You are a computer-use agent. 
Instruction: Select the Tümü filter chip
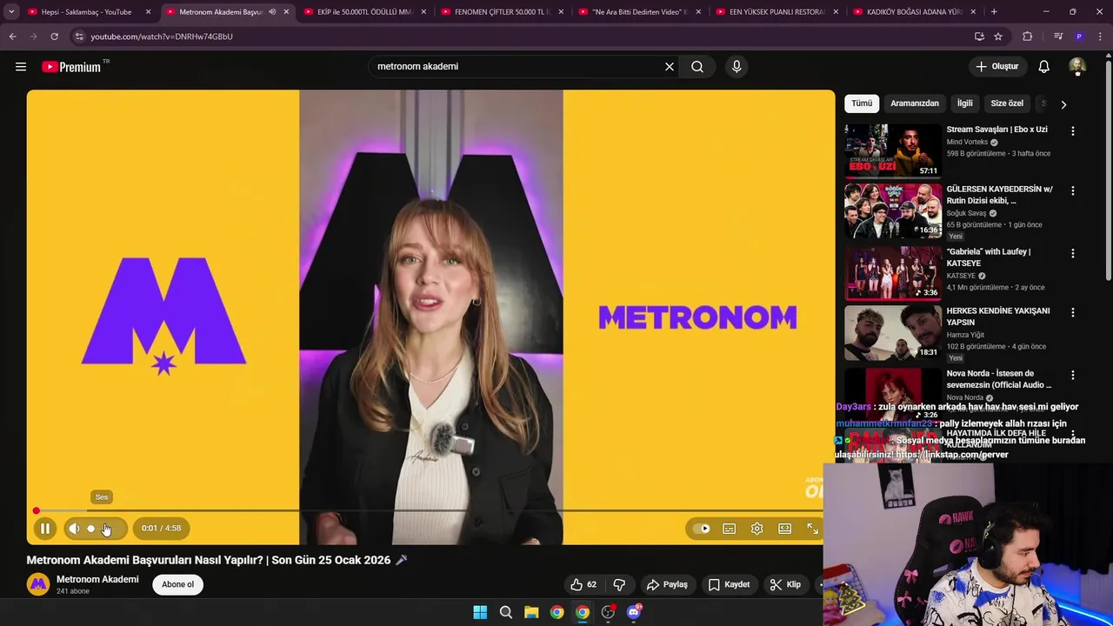[x=862, y=103]
